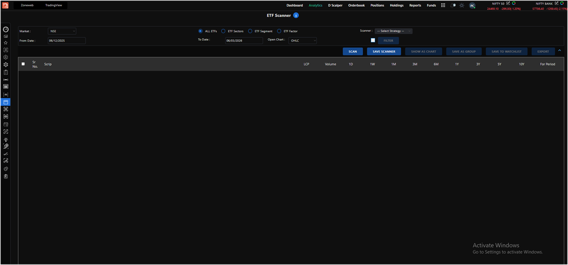Screen dimensions: 568x265
Task: Click the To Date input field
Action: click(x=244, y=41)
